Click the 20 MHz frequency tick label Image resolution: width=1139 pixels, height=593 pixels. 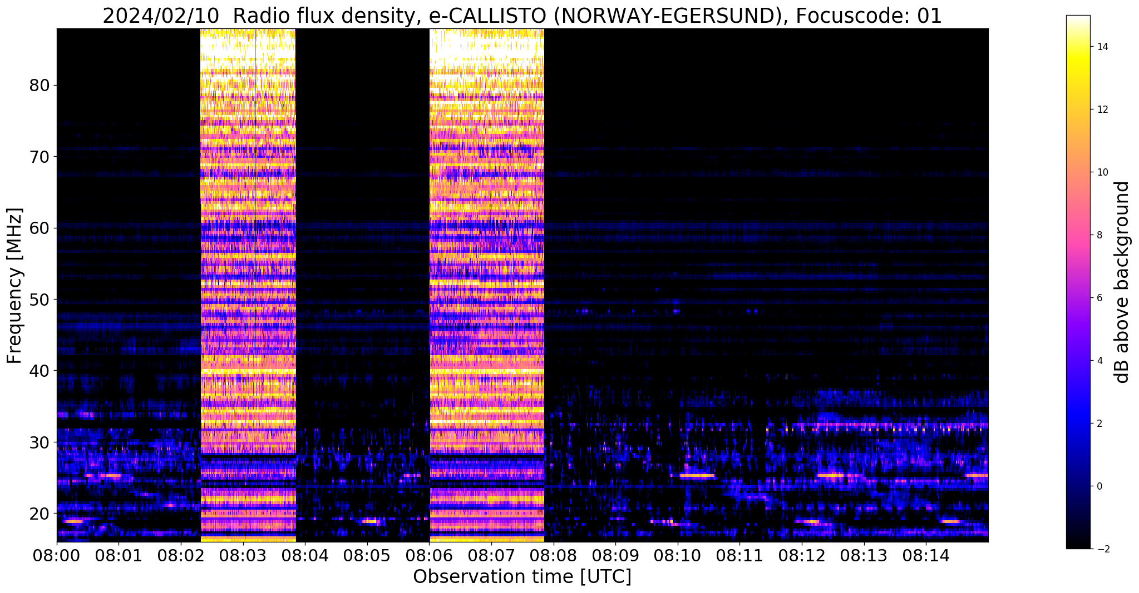(39, 514)
